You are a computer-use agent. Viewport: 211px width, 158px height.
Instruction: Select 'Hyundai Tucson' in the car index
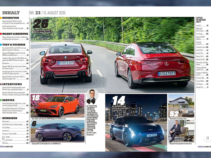pyautogui.click(x=202, y=47)
